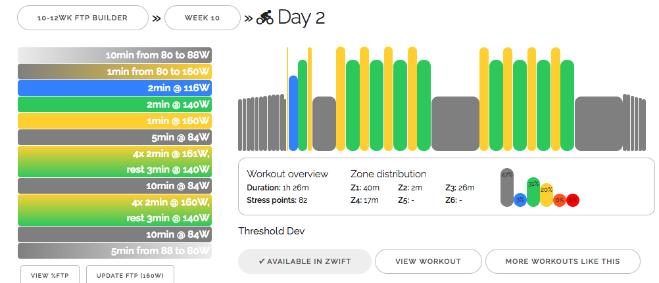Select the 4x 2min @ 161W interval block
The height and width of the screenshot is (283, 659).
pyautogui.click(x=114, y=162)
